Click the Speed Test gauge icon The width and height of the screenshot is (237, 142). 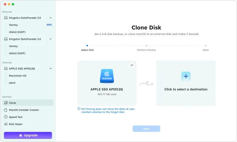point(6,117)
